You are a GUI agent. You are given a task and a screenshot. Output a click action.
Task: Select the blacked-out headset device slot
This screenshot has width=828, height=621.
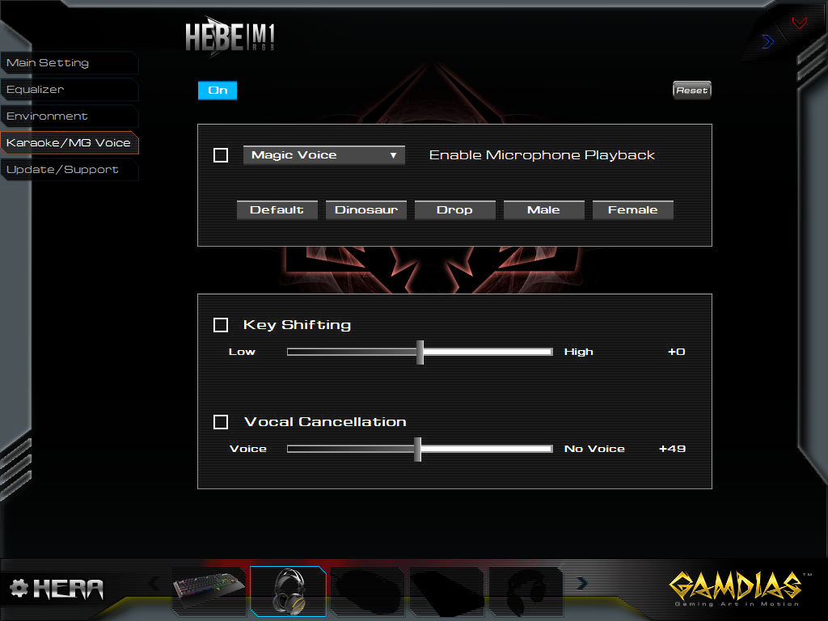(x=526, y=591)
